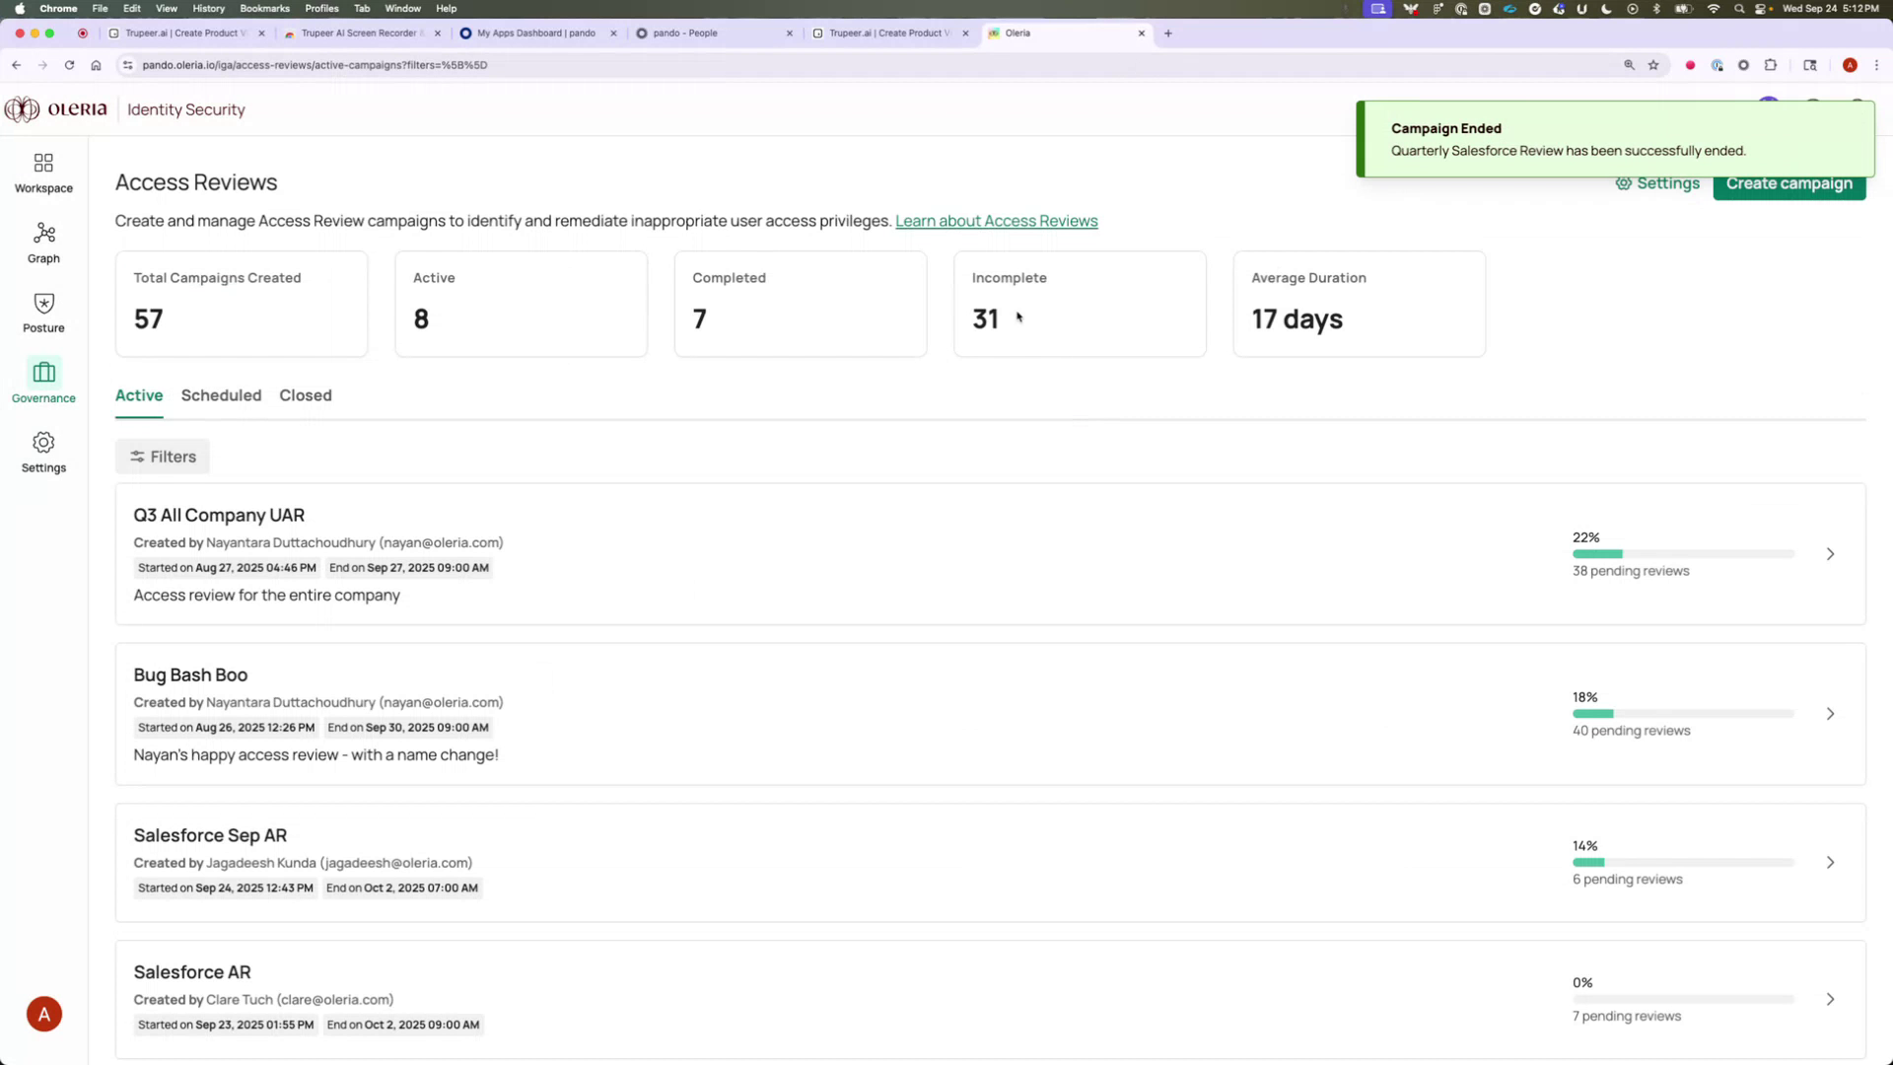The height and width of the screenshot is (1065, 1893).
Task: Switch to the Closed tab
Action: tap(305, 395)
